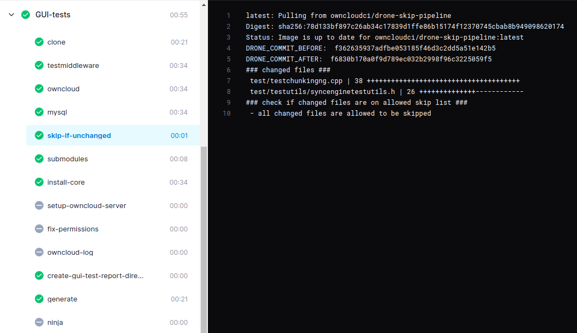This screenshot has height=333, width=577.
Task: Click the skipped status icon on setup-owncloud-server
Action: [39, 205]
